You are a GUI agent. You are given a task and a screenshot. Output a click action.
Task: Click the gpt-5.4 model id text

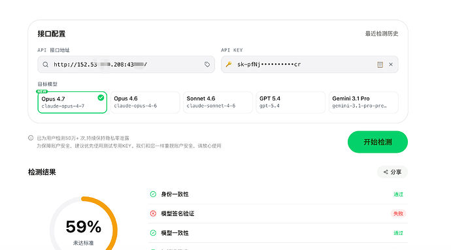pos(269,106)
